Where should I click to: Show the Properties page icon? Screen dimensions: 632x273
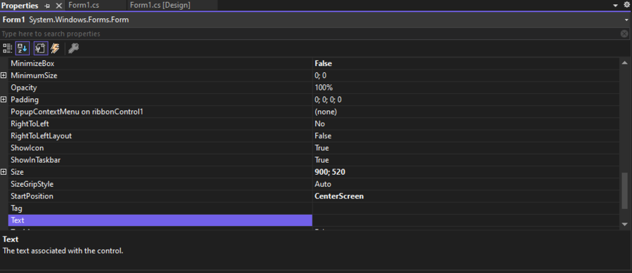click(x=41, y=48)
